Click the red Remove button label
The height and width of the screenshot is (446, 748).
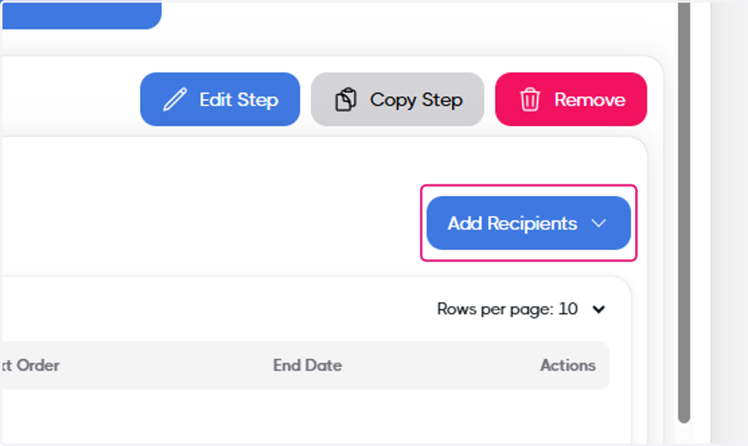pyautogui.click(x=590, y=100)
